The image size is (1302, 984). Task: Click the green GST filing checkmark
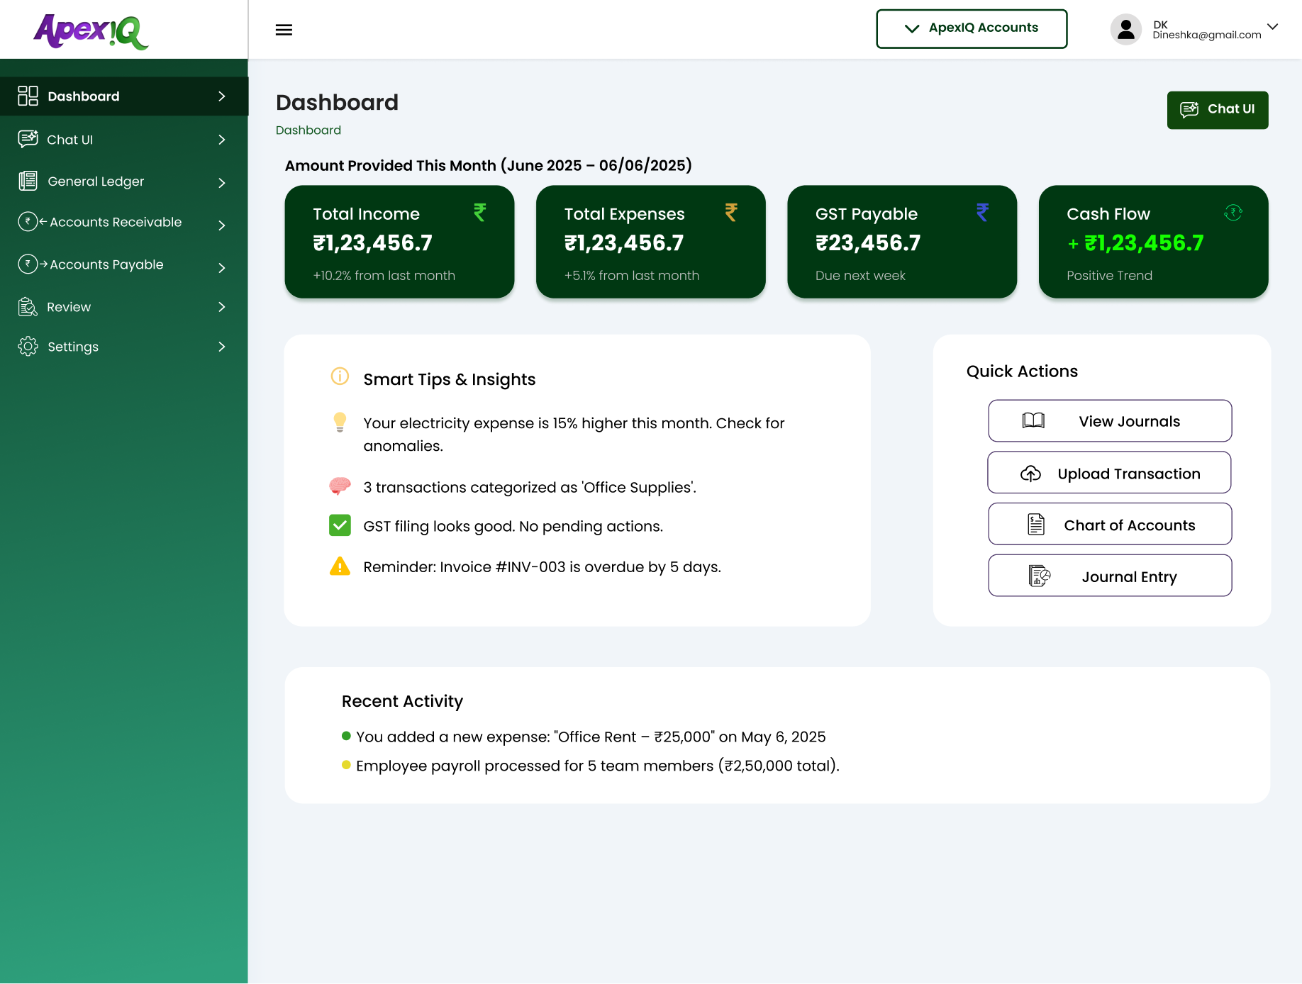[340, 525]
